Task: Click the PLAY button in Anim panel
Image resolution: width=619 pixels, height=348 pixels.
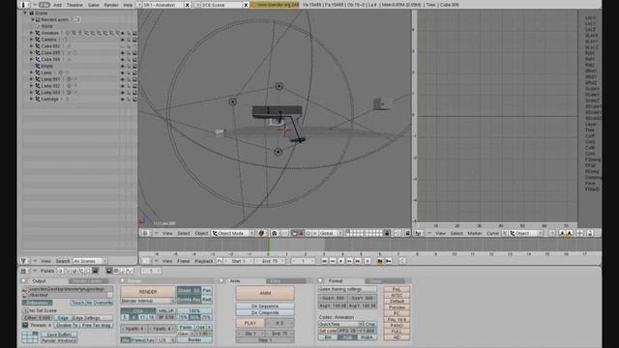Action: pyautogui.click(x=250, y=323)
